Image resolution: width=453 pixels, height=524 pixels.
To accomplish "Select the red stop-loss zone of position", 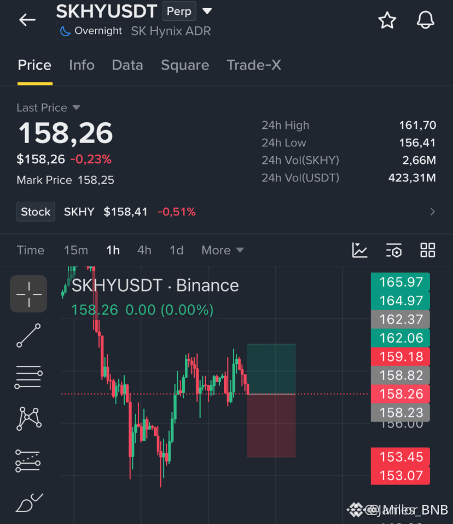I will pyautogui.click(x=271, y=426).
